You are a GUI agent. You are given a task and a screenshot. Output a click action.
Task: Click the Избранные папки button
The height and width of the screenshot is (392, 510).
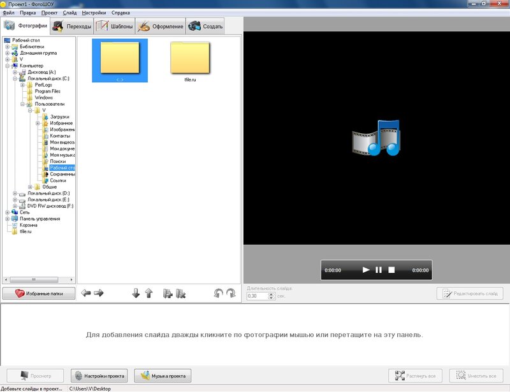[39, 293]
